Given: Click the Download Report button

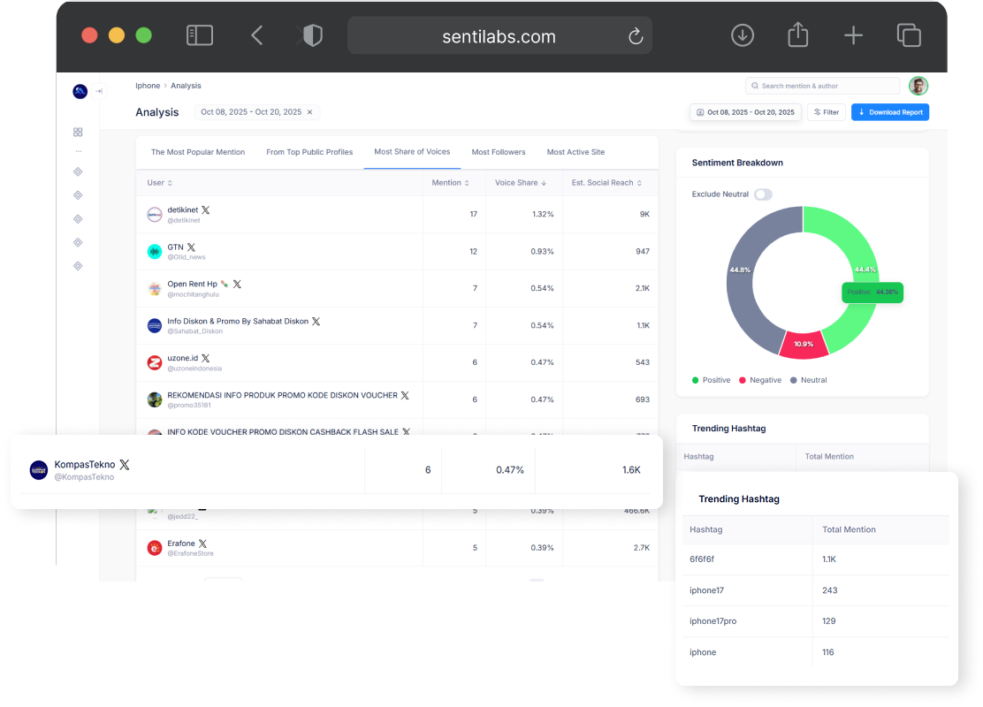Looking at the screenshot, I should tap(889, 112).
